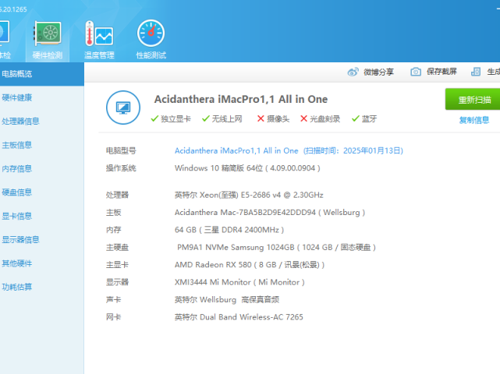This screenshot has width=500, height=374.
Task: Click the 保存截屏 camera icon
Action: tap(416, 72)
